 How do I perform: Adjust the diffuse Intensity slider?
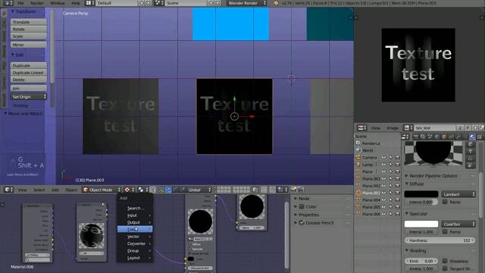[421, 202]
